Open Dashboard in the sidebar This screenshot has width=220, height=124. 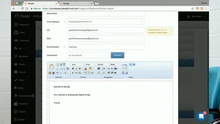[x=21, y=24]
